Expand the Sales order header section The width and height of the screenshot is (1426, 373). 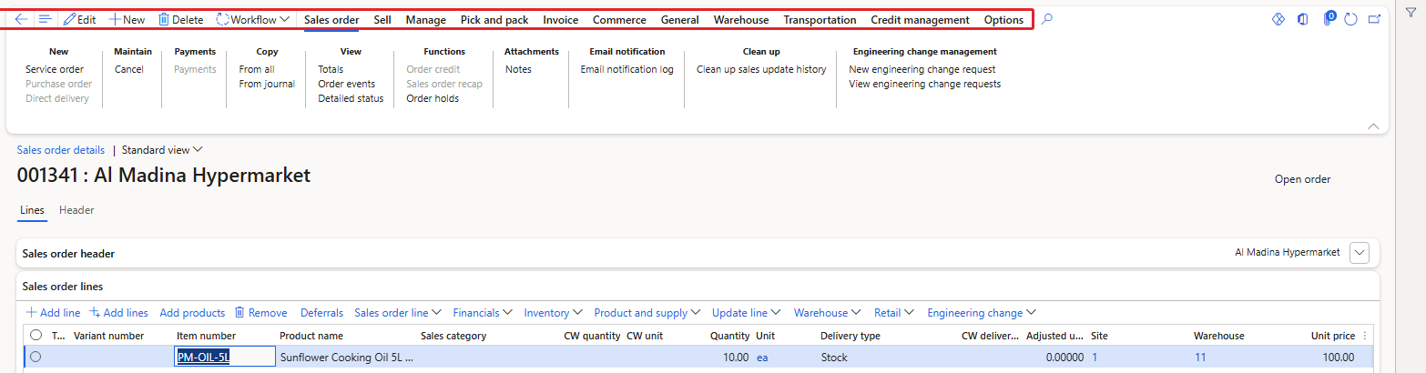pos(1360,253)
